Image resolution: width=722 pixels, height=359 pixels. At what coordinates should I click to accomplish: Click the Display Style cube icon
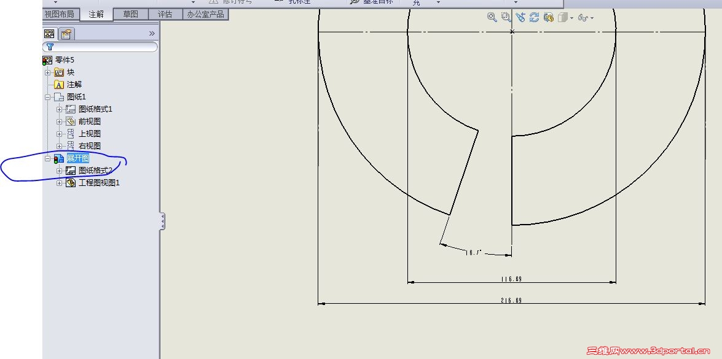(562, 17)
